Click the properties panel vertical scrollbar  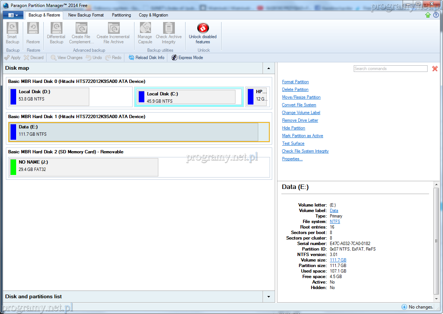436,240
